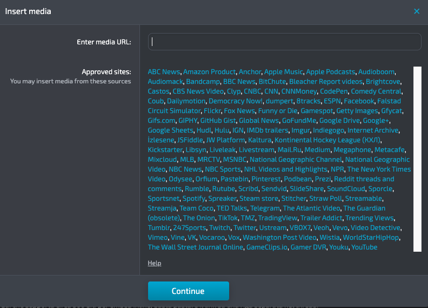
Task: Open the BBC News link
Action: tap(239, 82)
